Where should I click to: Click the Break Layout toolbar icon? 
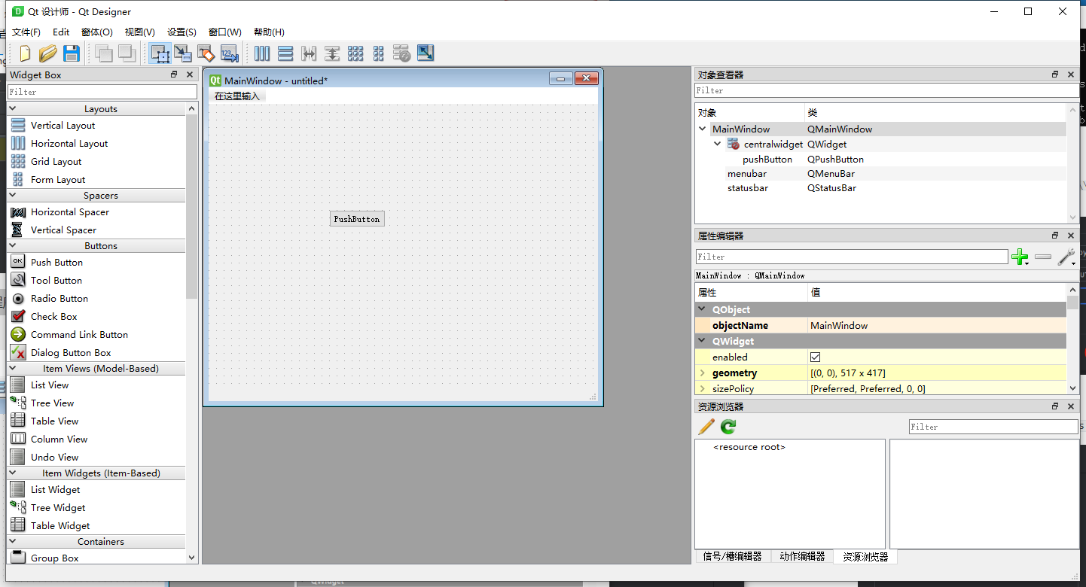pos(402,53)
